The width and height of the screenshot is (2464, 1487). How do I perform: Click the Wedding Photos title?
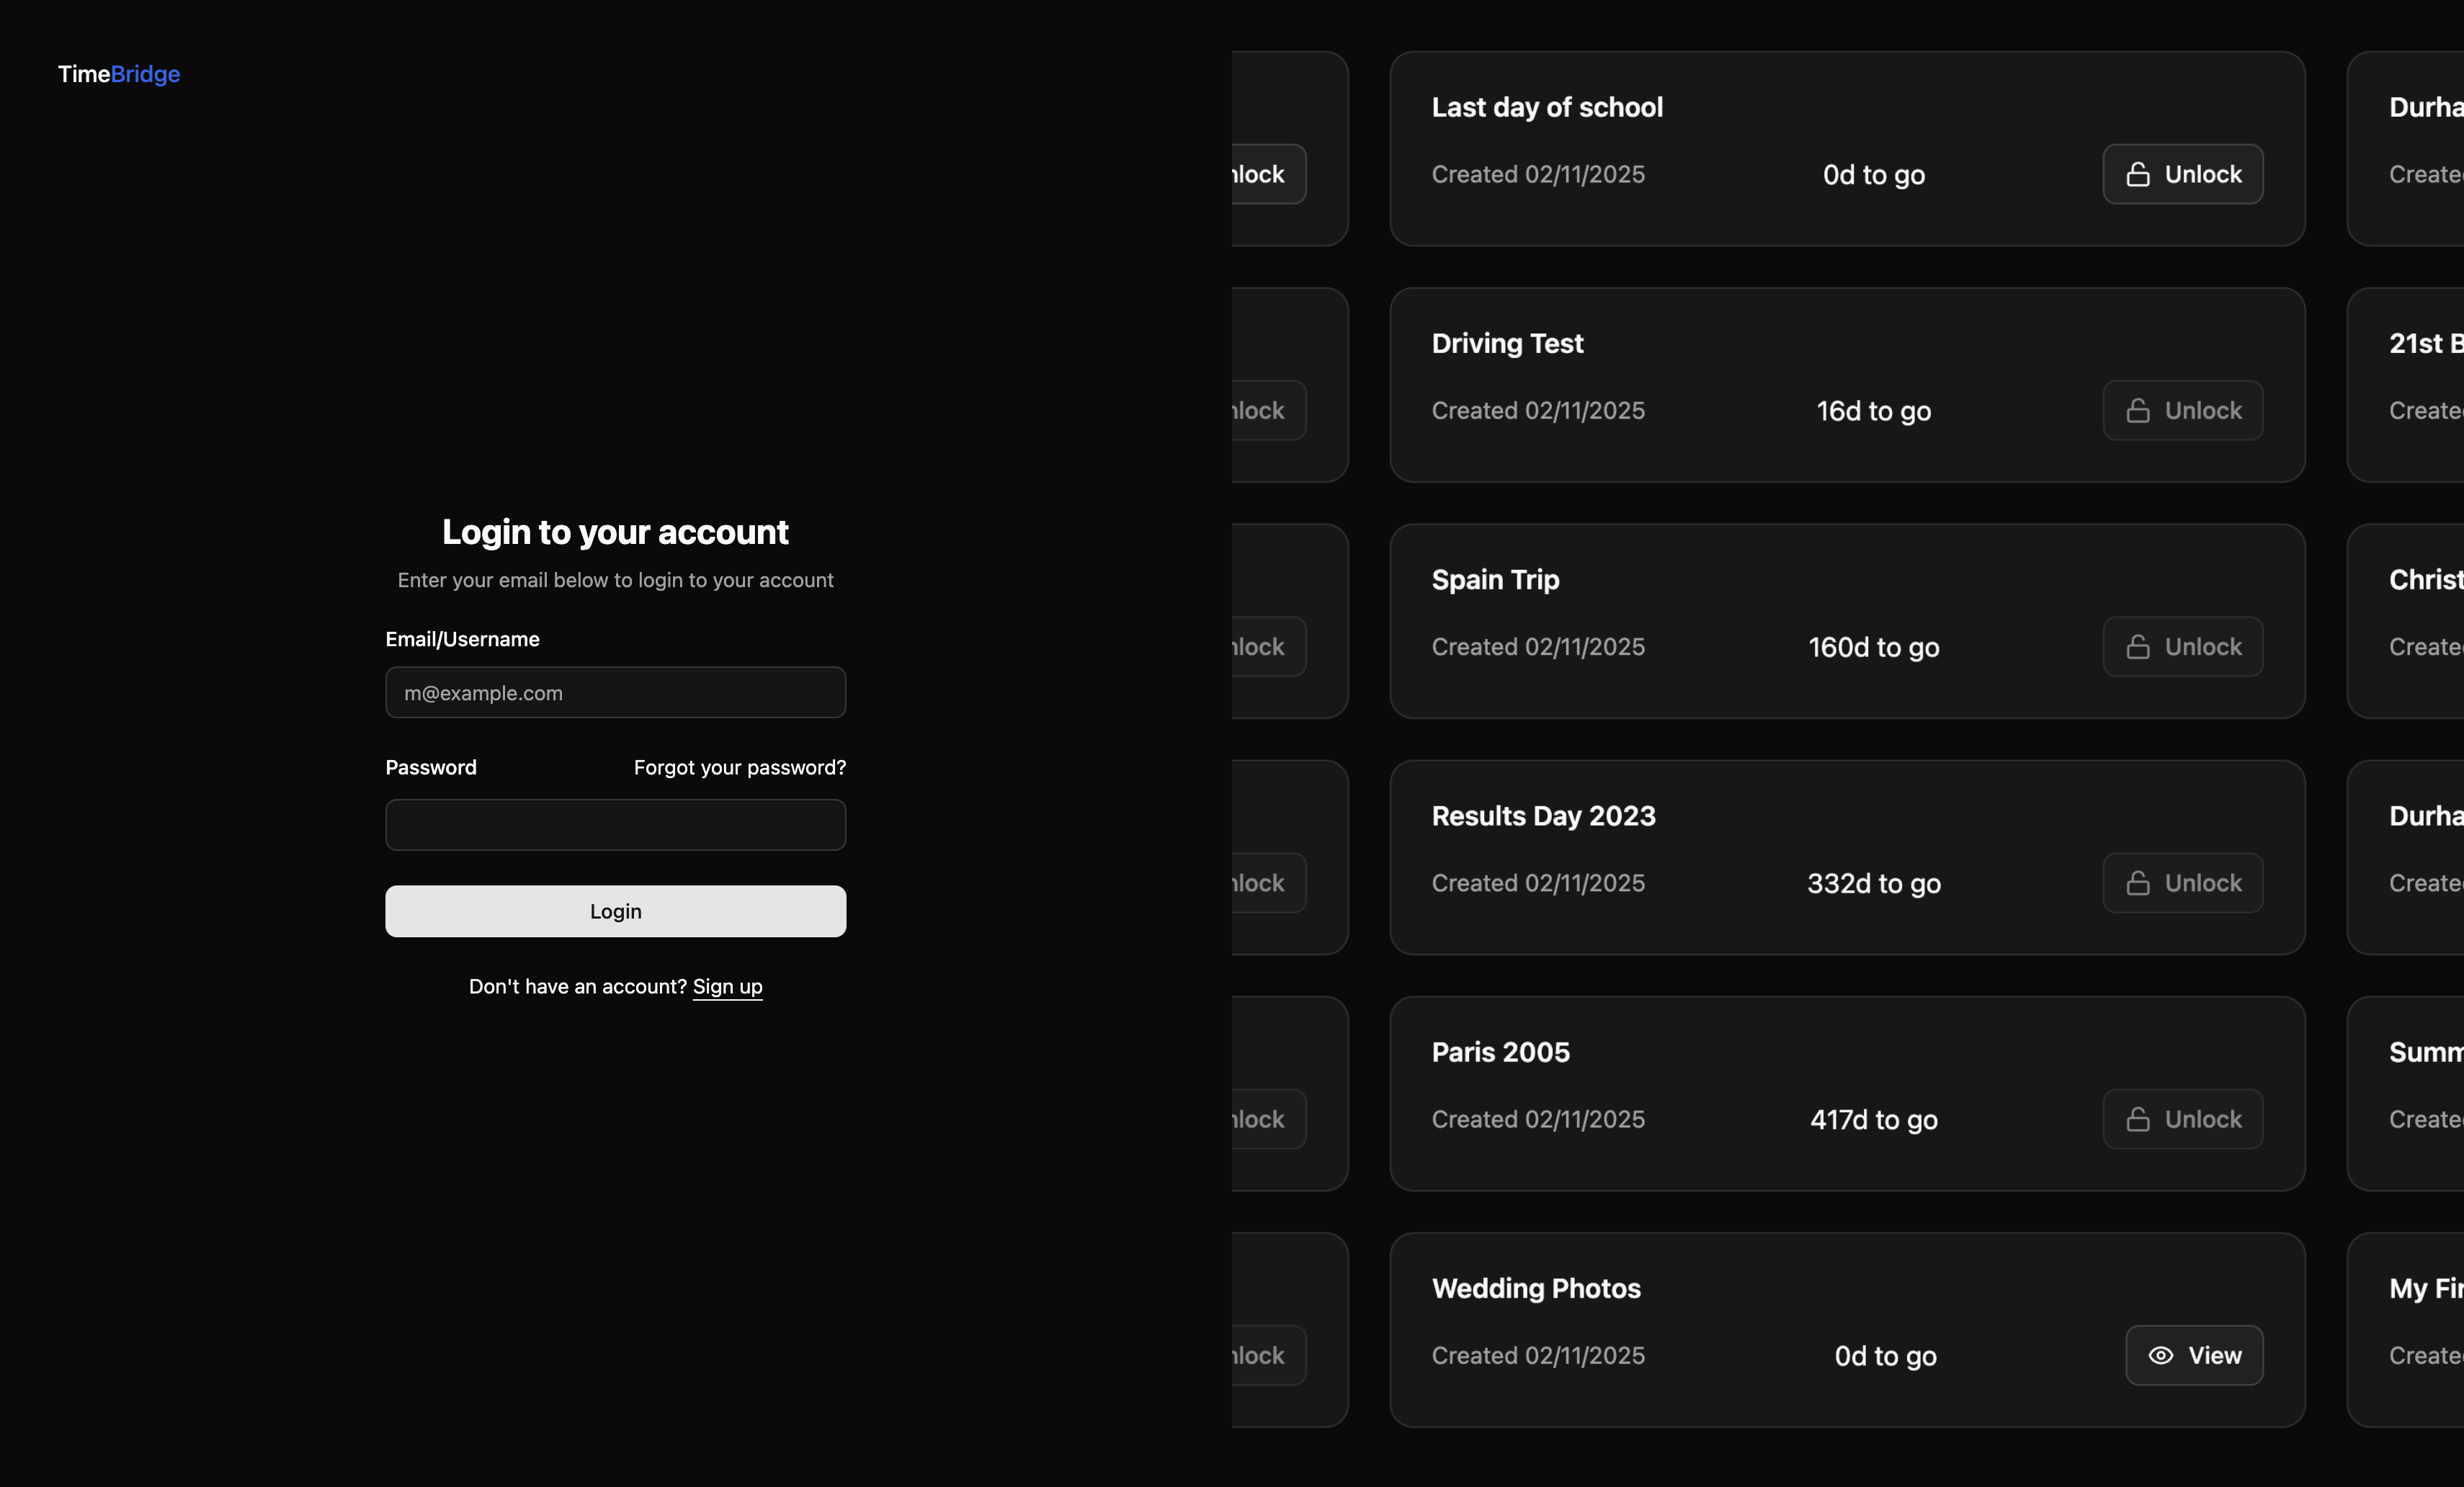pos(1535,1289)
